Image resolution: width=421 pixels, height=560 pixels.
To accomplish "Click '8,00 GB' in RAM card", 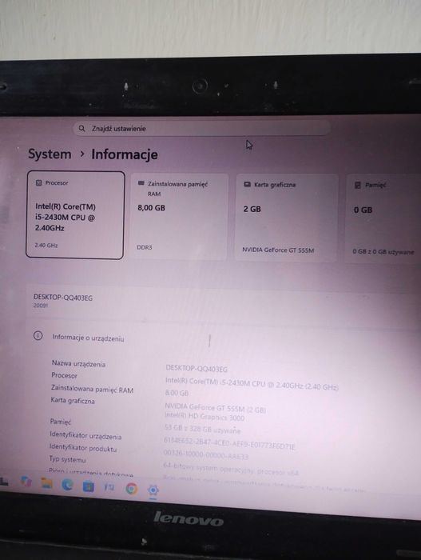I will tap(151, 208).
